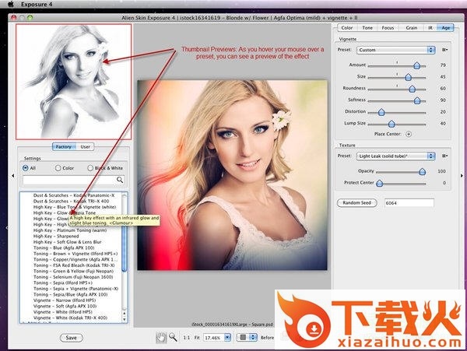Select preset Toning - Brown + Vignette (Ilford HP5+)
Image resolution: width=467 pixels, height=351 pixels.
tap(75, 254)
